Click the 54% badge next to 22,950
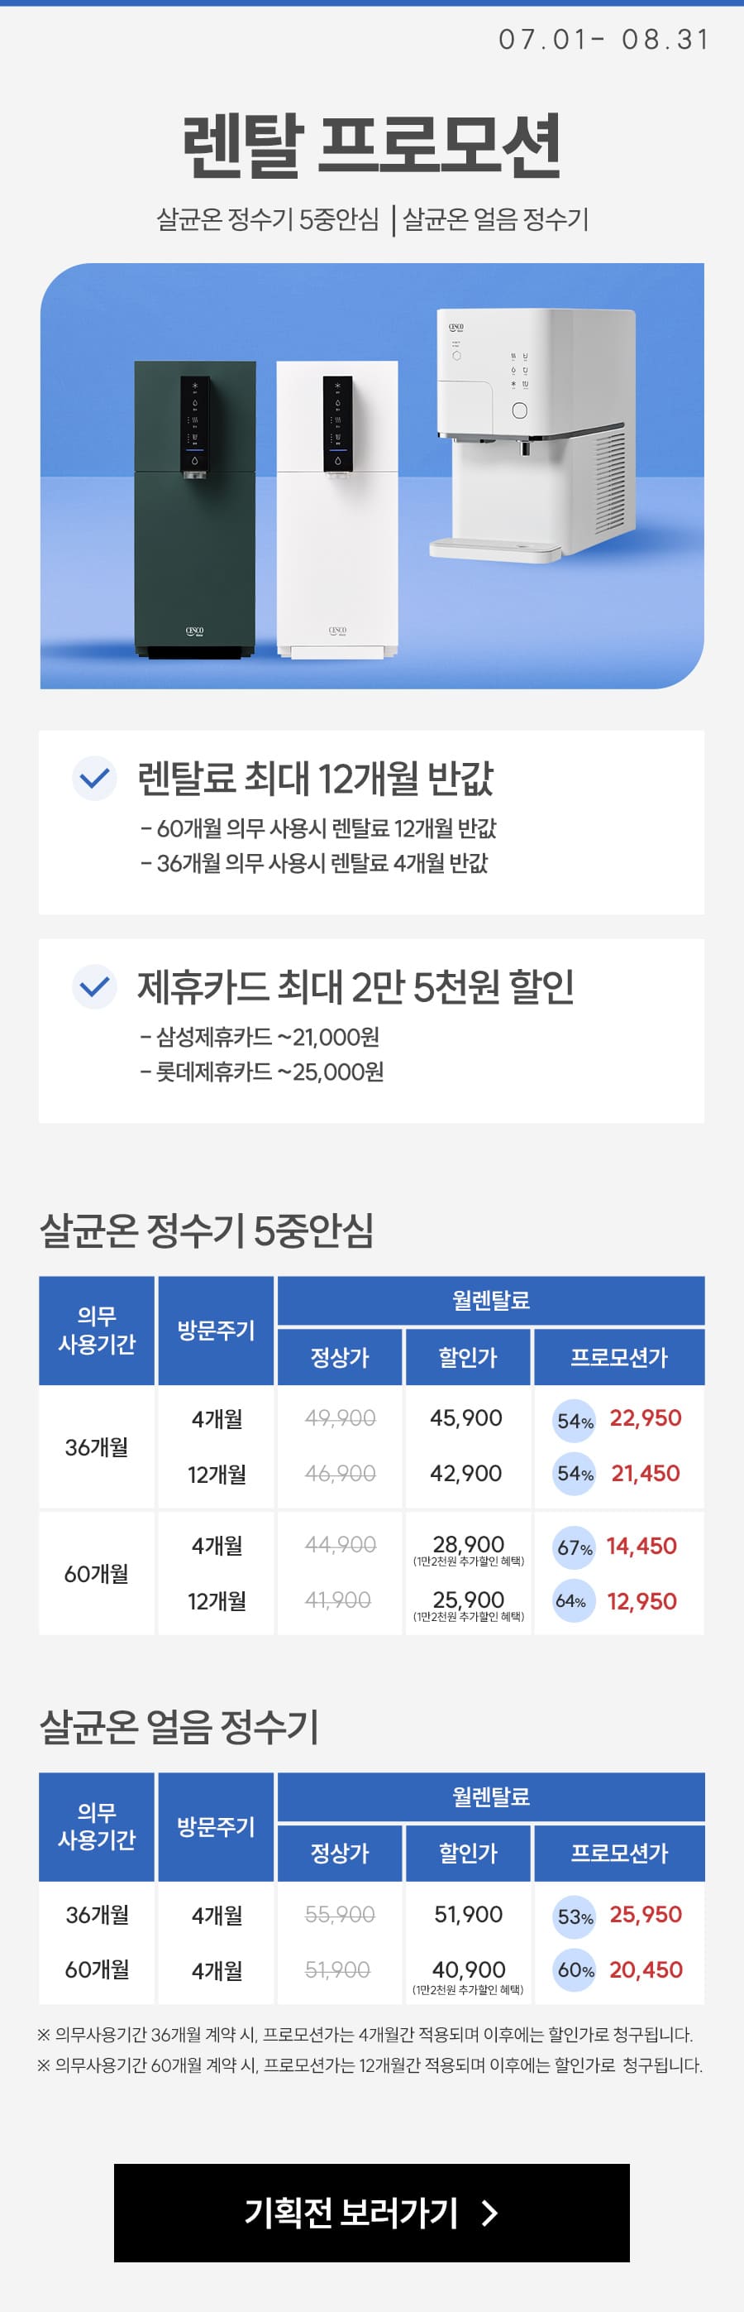The image size is (744, 2312). point(575,1422)
